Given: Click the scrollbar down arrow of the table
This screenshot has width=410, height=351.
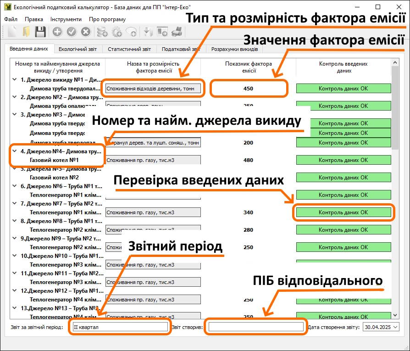Looking at the screenshot, I should [395, 315].
